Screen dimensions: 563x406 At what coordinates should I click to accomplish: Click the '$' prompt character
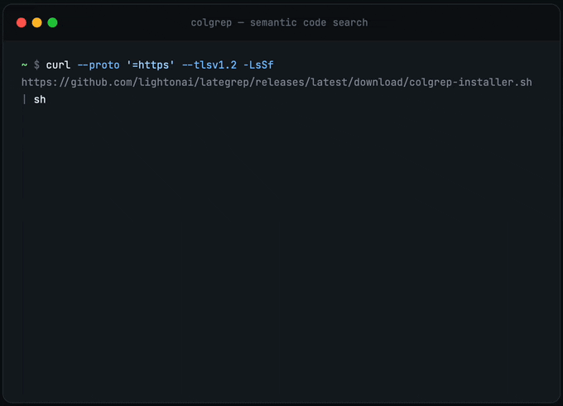pyautogui.click(x=36, y=65)
